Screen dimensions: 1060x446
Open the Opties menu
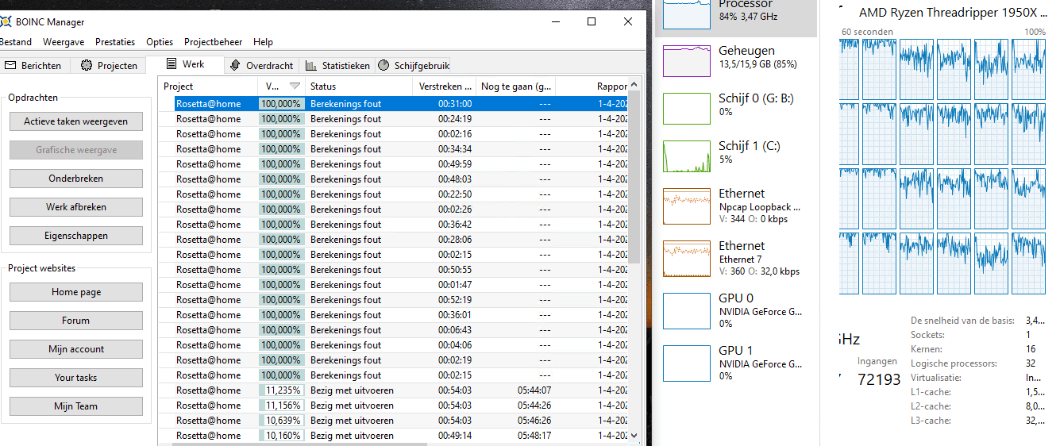pyautogui.click(x=160, y=42)
